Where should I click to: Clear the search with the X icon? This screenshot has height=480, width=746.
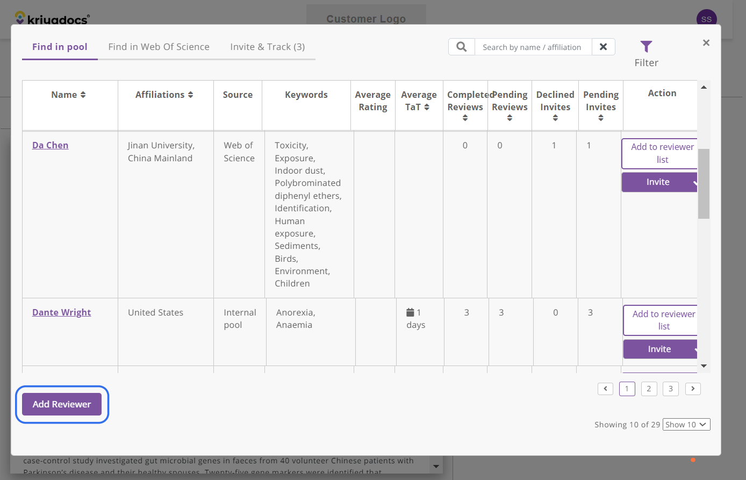604,47
